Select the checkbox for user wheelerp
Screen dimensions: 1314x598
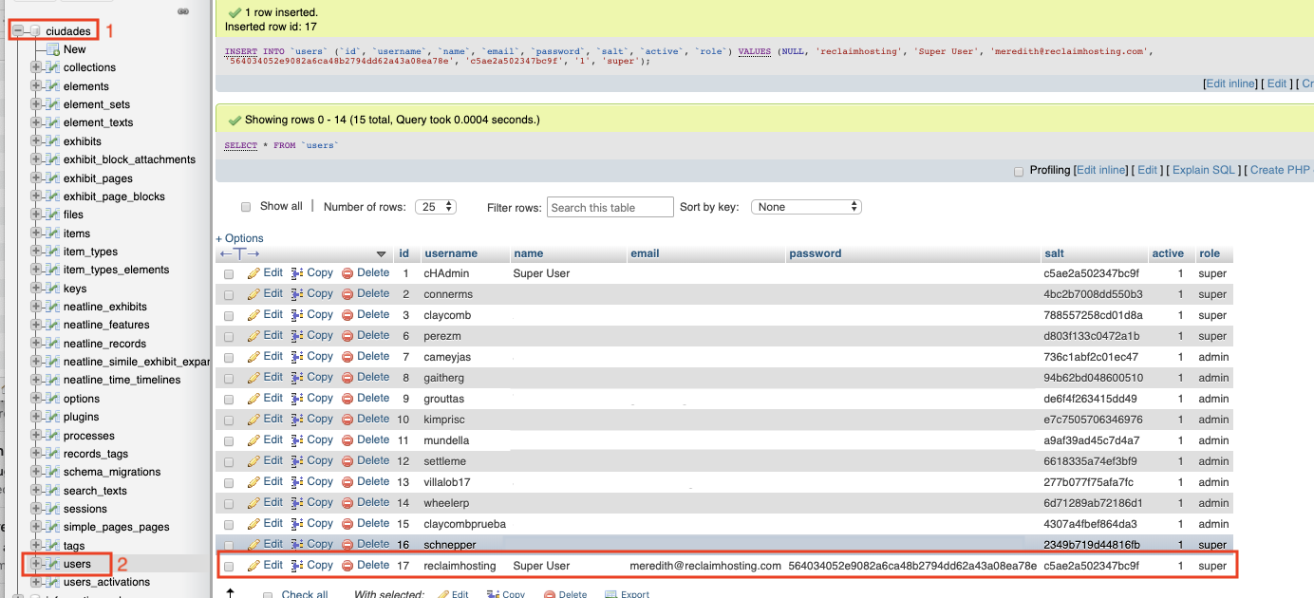click(x=229, y=503)
